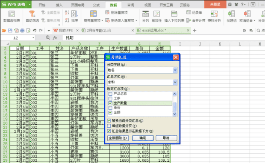Open the 数据透视表 pivot table tool

tap(12, 16)
